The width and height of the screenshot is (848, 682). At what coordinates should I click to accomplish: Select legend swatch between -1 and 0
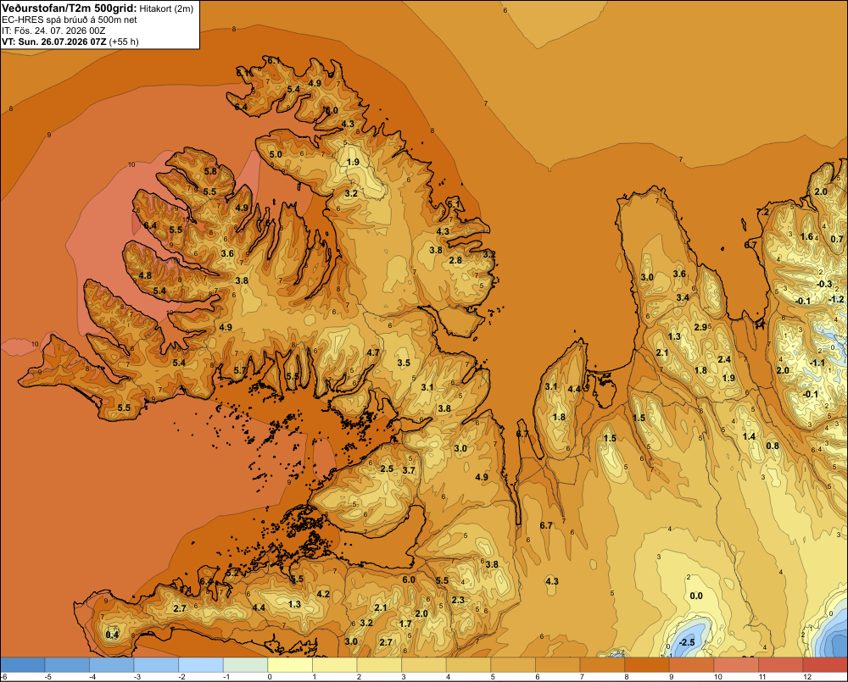click(x=246, y=665)
